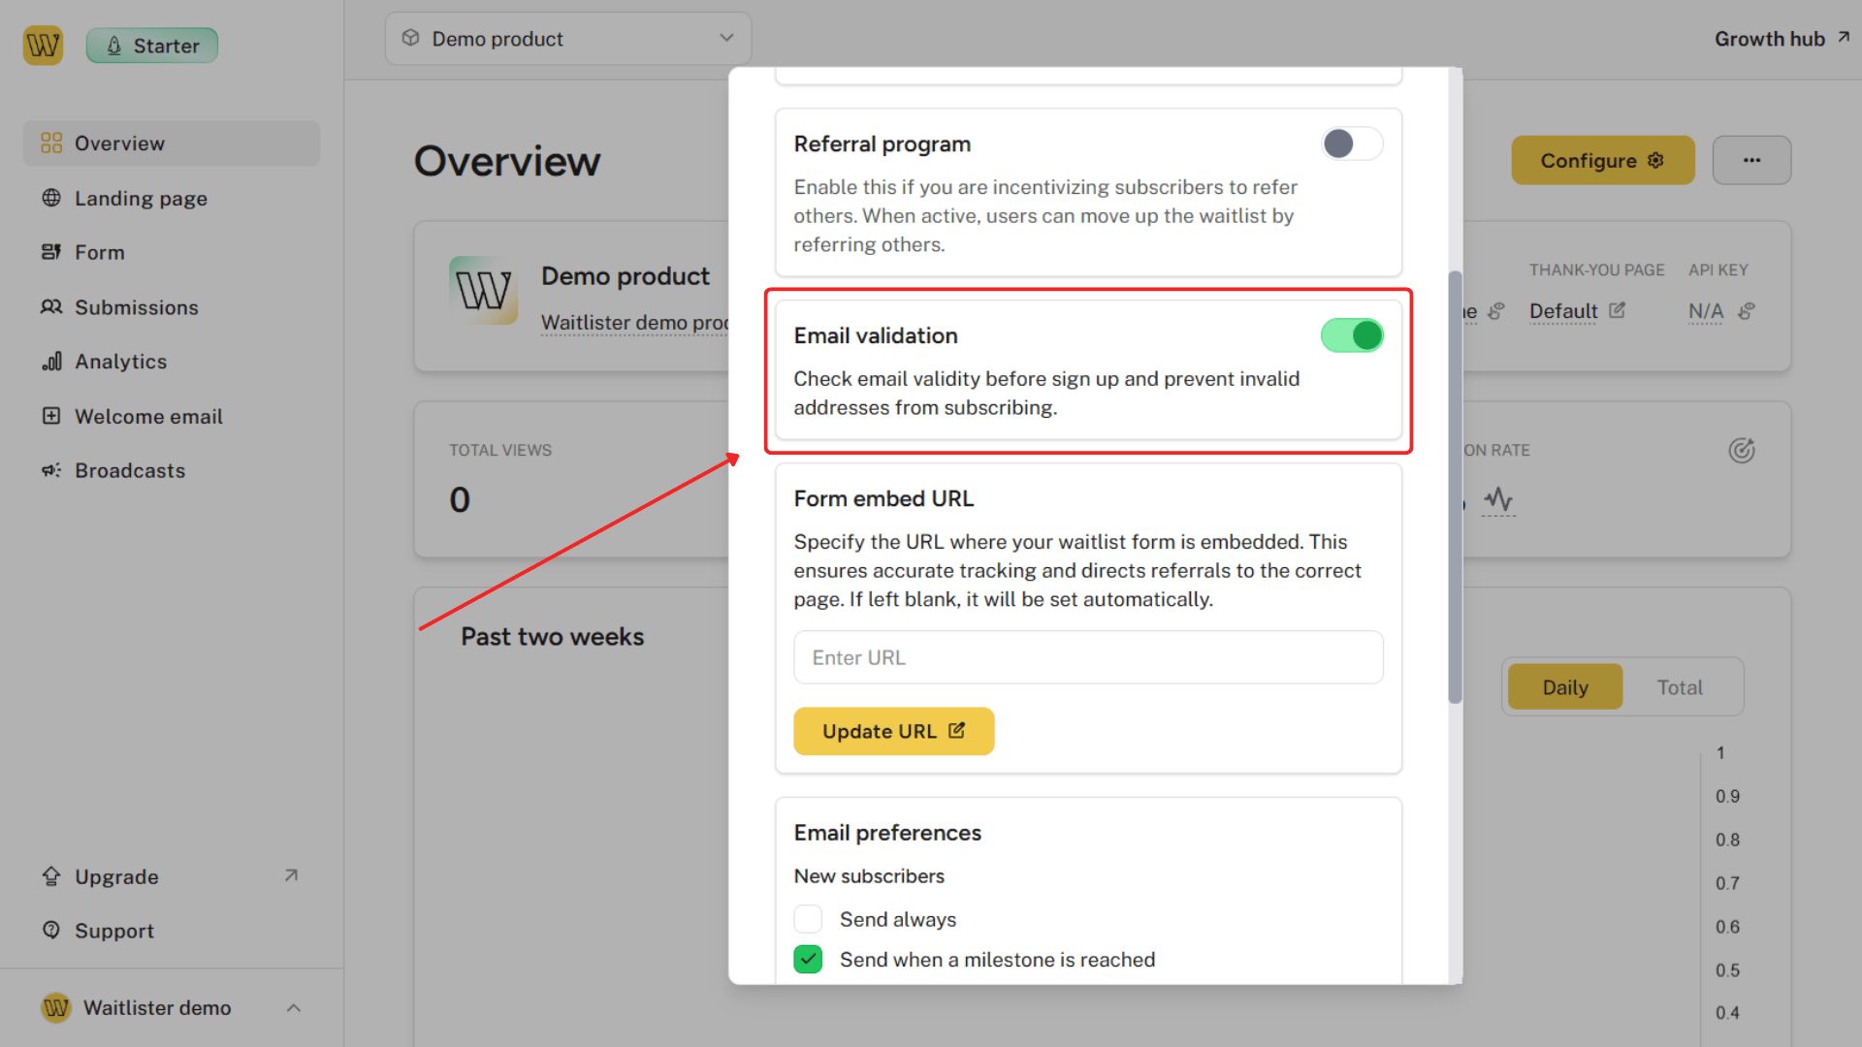Viewport: 1862px width, 1047px height.
Task: Click the Overview grid icon in sidebar
Action: [51, 143]
